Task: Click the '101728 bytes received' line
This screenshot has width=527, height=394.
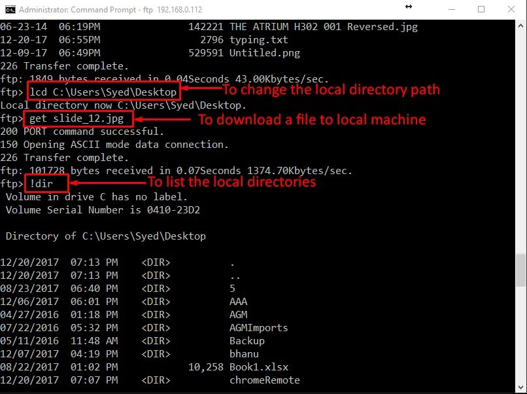Action: [176, 171]
